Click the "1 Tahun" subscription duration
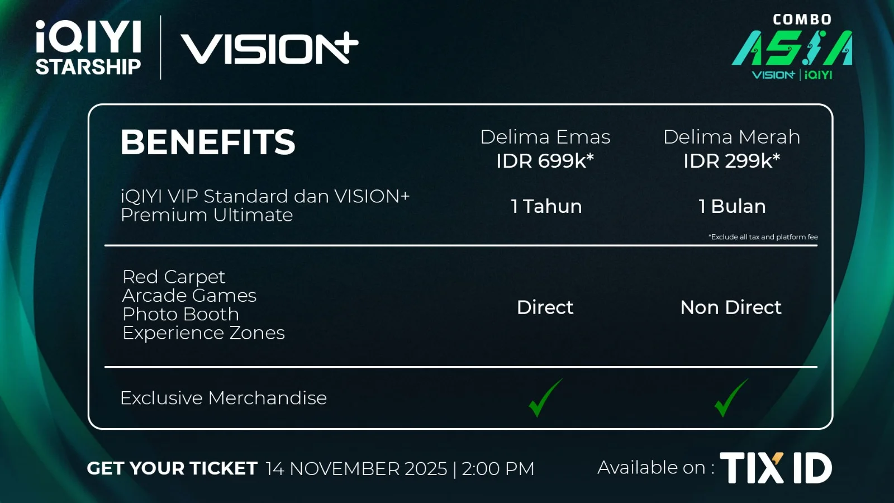Viewport: 894px width, 503px height. pyautogui.click(x=546, y=207)
